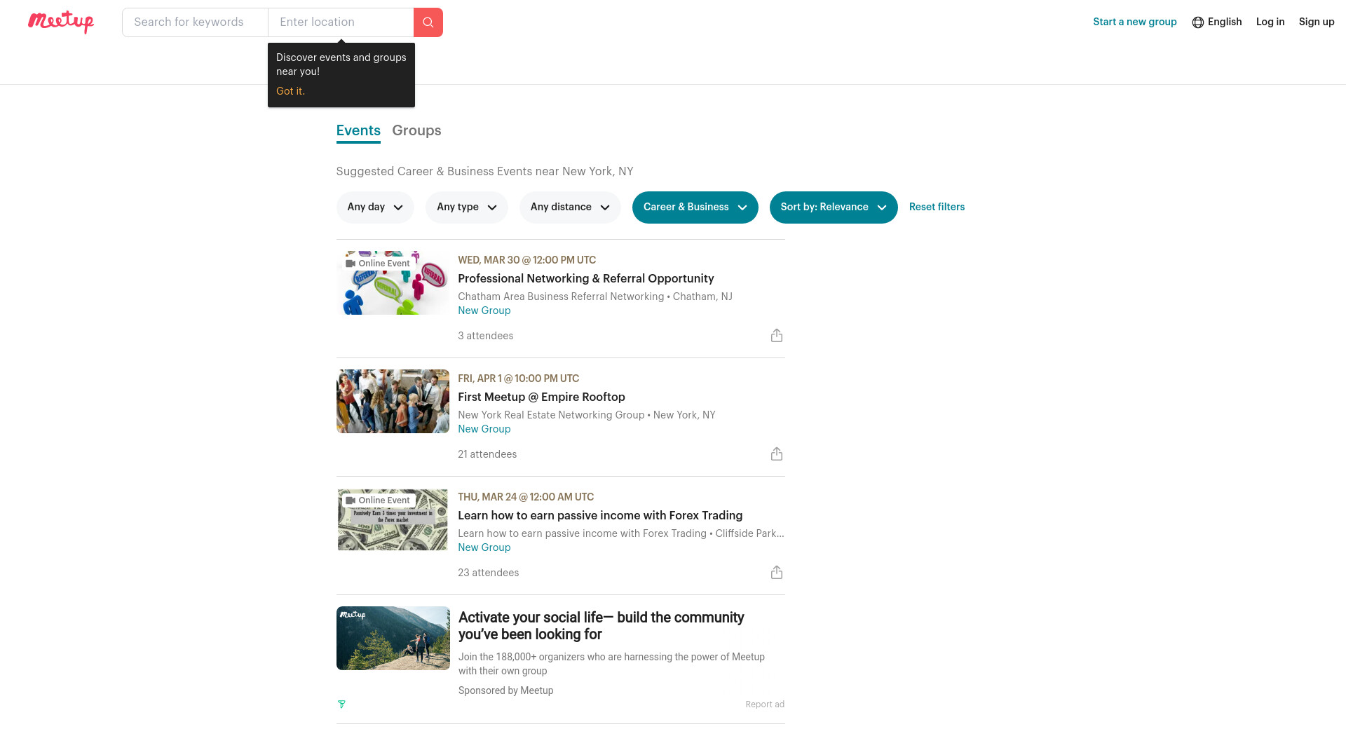Click Reset filters link
This screenshot has width=1346, height=729.
click(937, 207)
